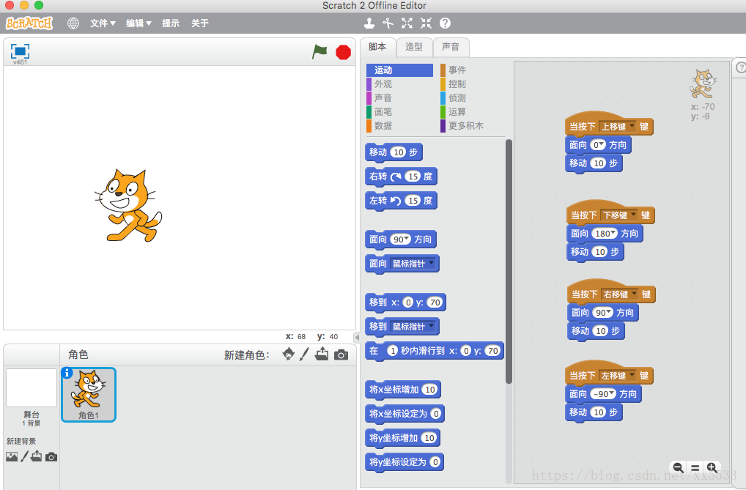Select the 声音 block category in palette
The height and width of the screenshot is (490, 746).
(x=399, y=97)
